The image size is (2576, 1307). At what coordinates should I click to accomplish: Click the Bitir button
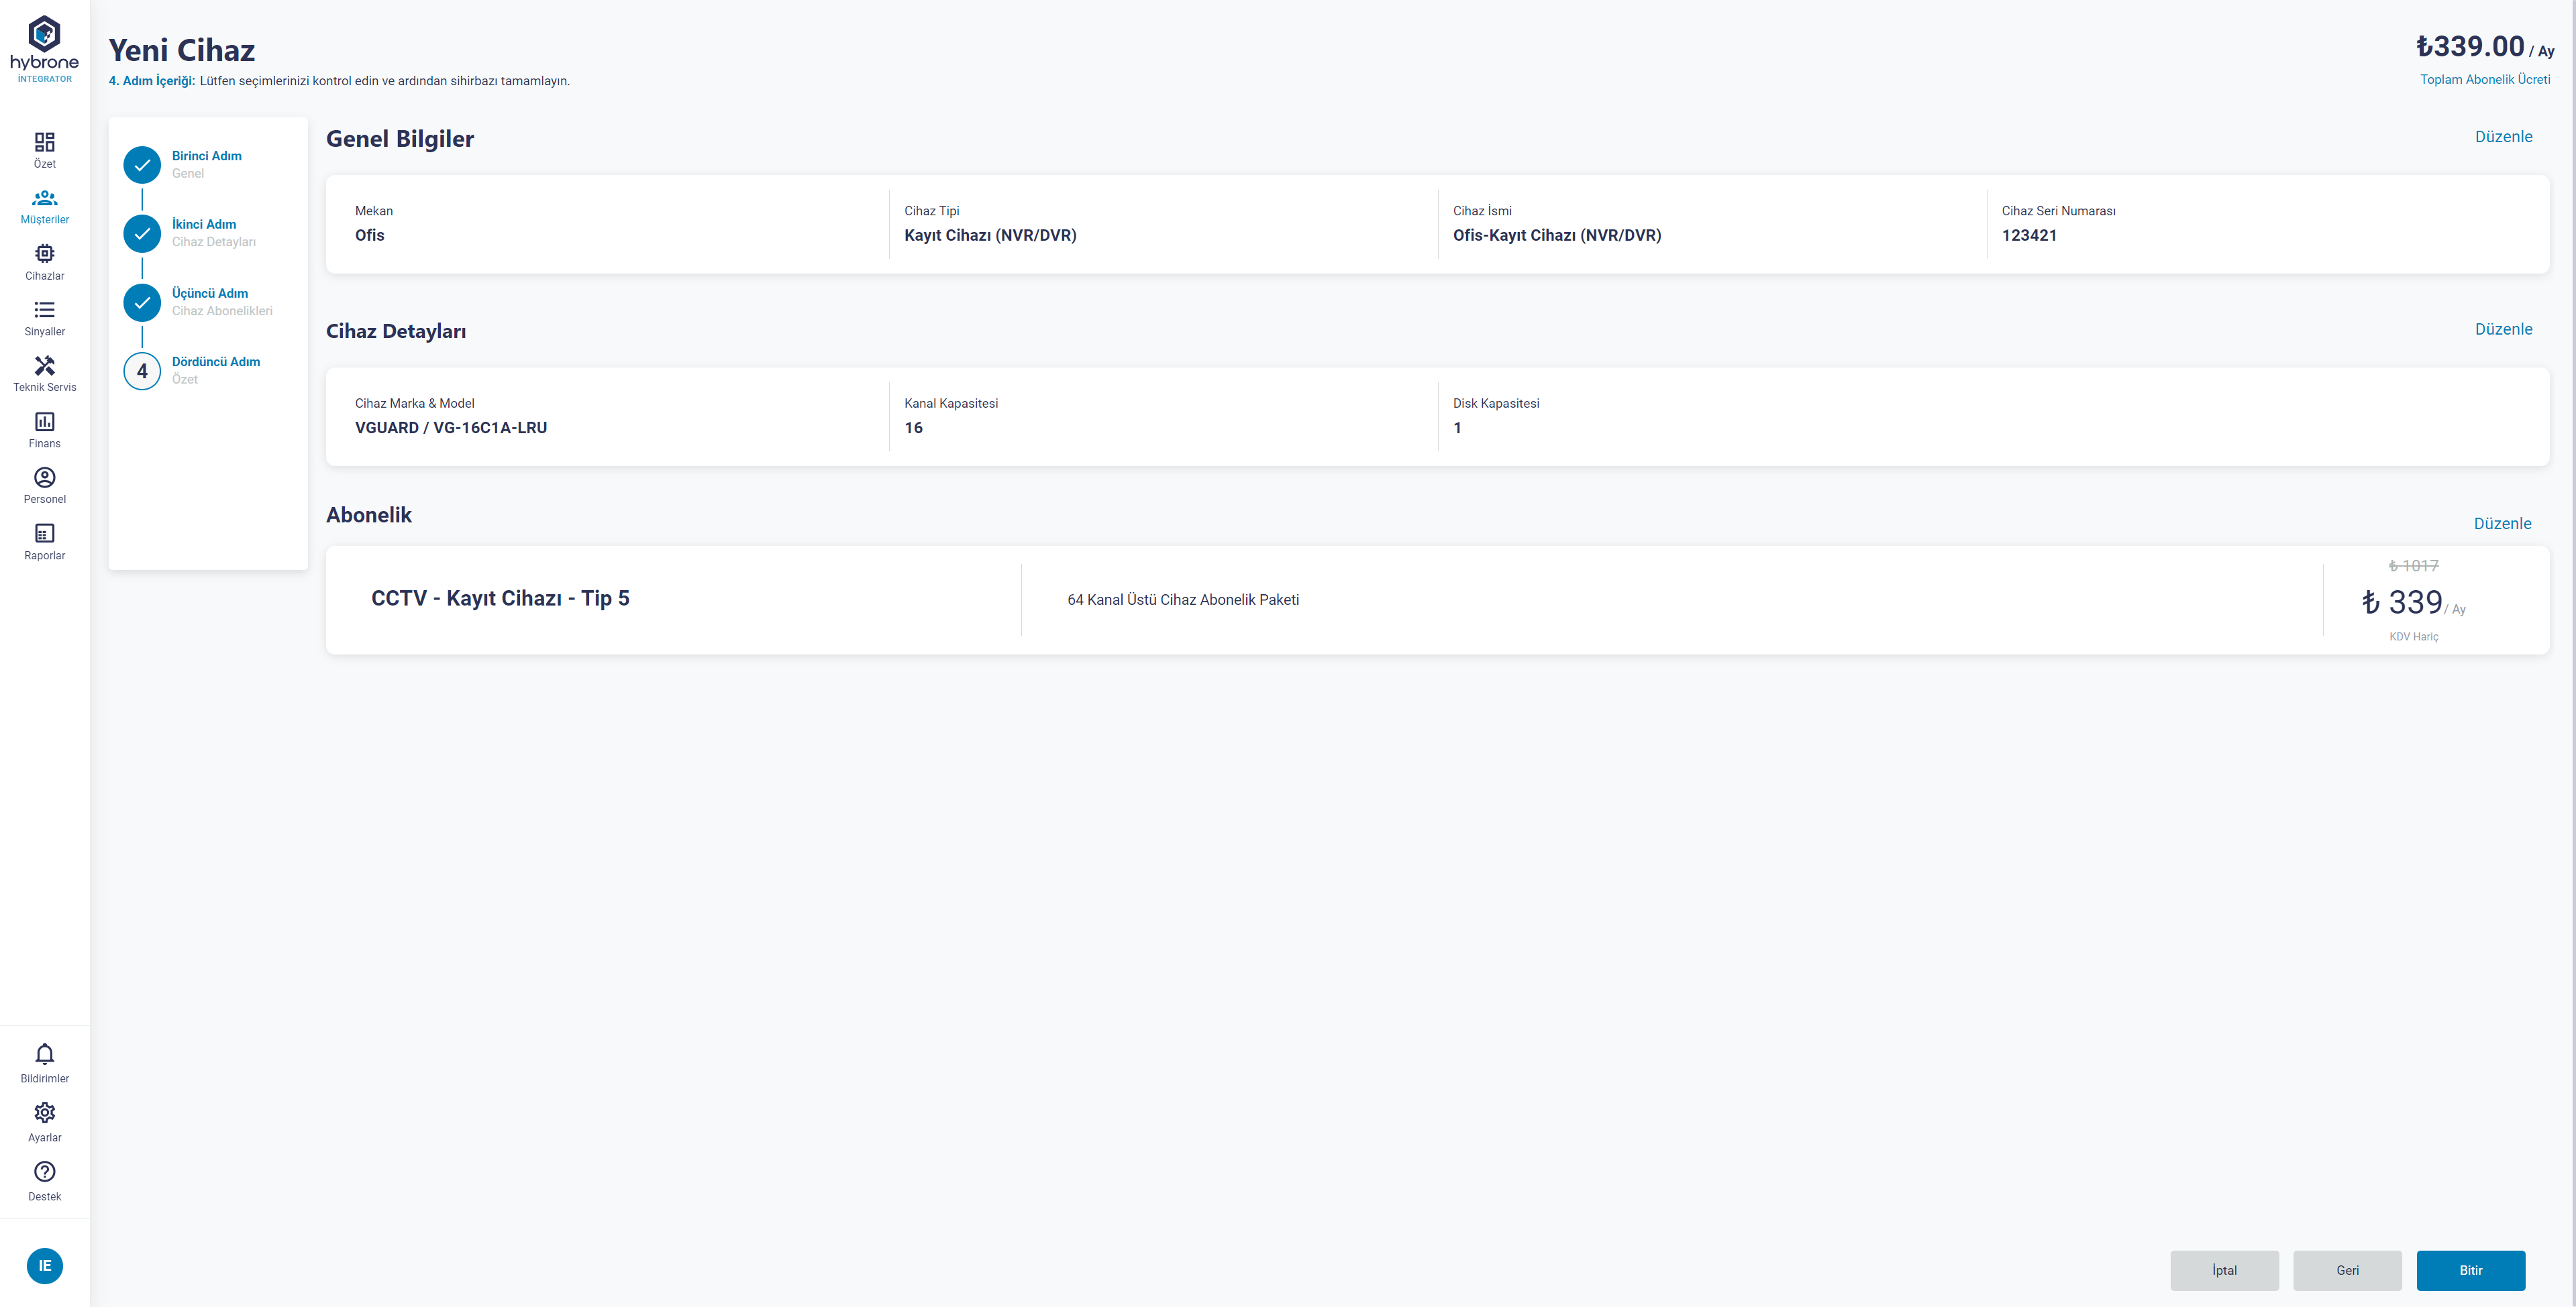point(2470,1270)
